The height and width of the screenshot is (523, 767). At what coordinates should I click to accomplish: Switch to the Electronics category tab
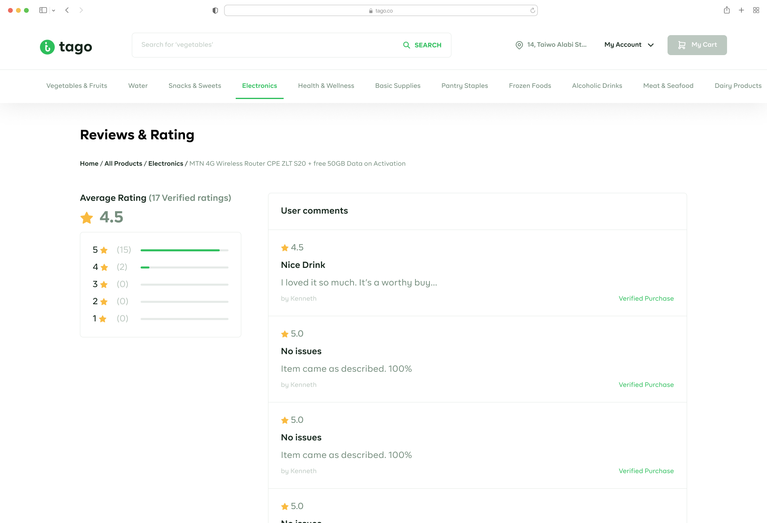pyautogui.click(x=259, y=85)
